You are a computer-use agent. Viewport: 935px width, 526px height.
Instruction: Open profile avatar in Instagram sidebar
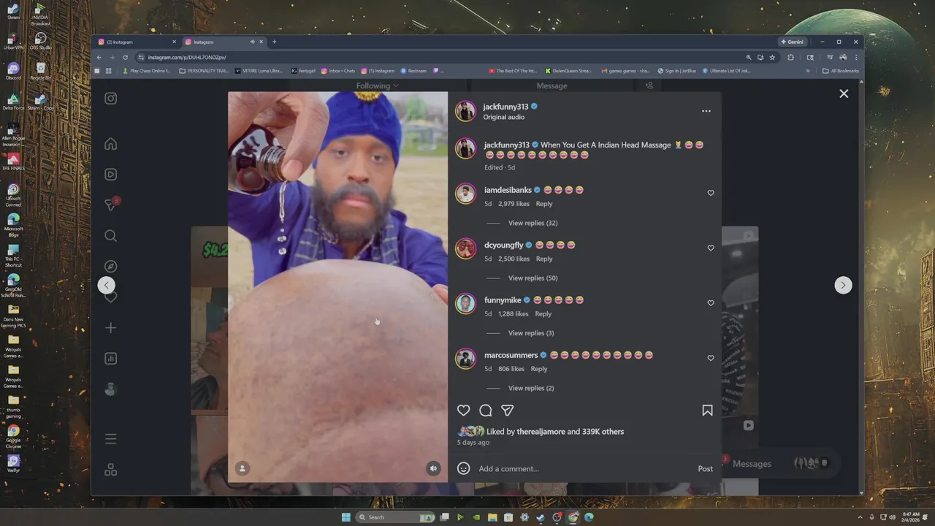(110, 389)
